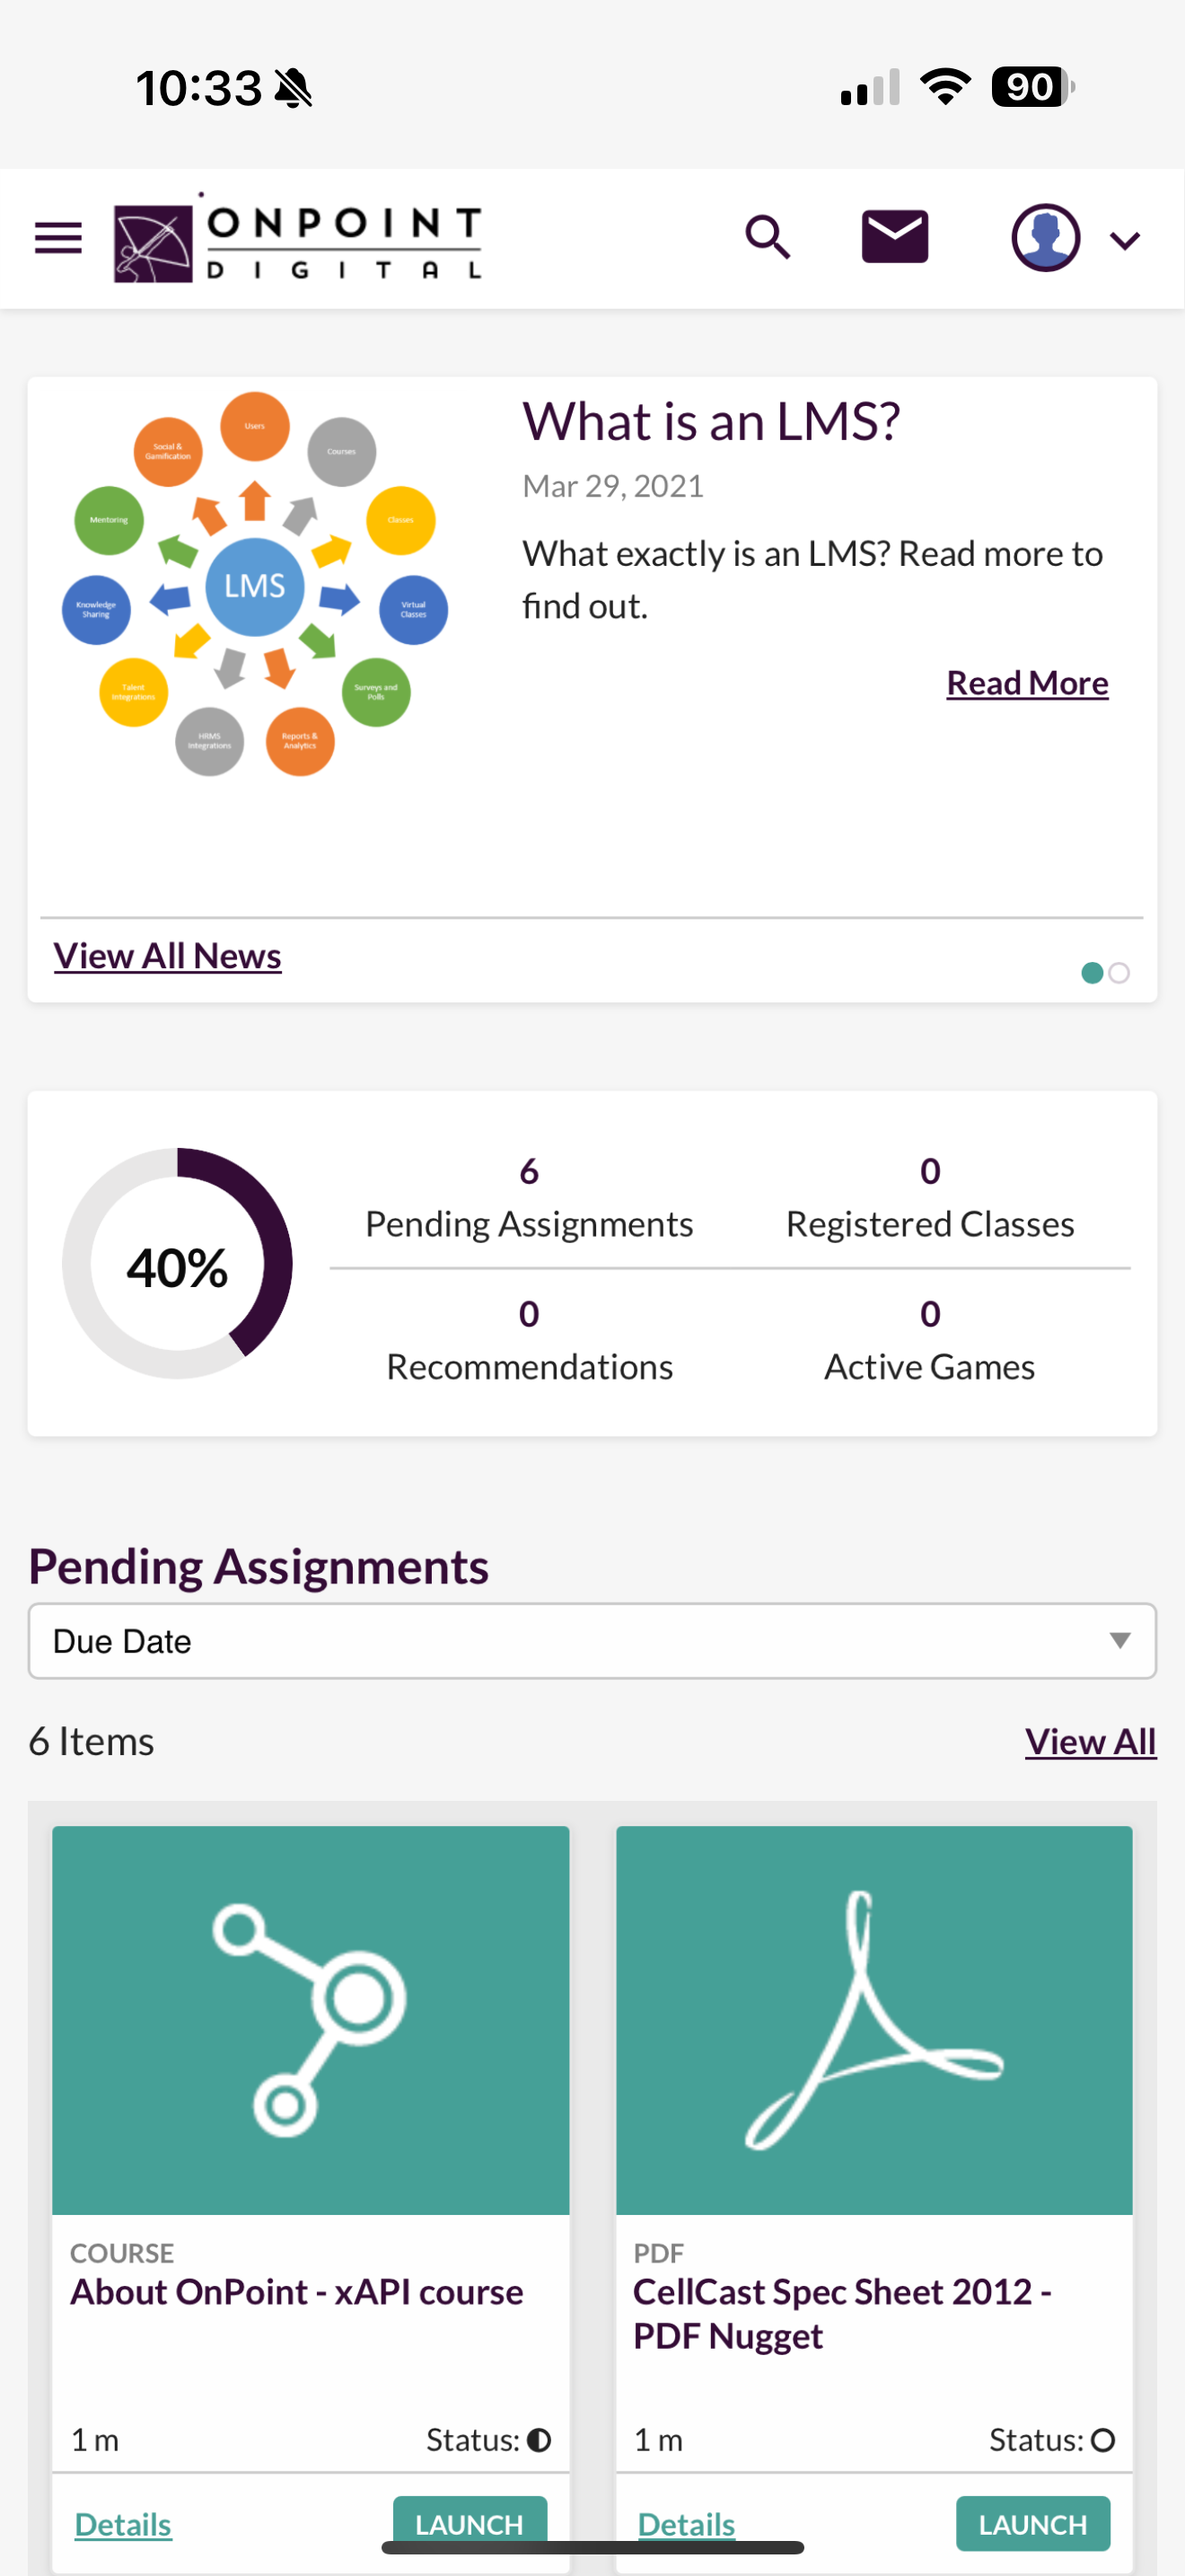1185x2576 pixels.
Task: Follow the Read More link
Action: point(1027,683)
